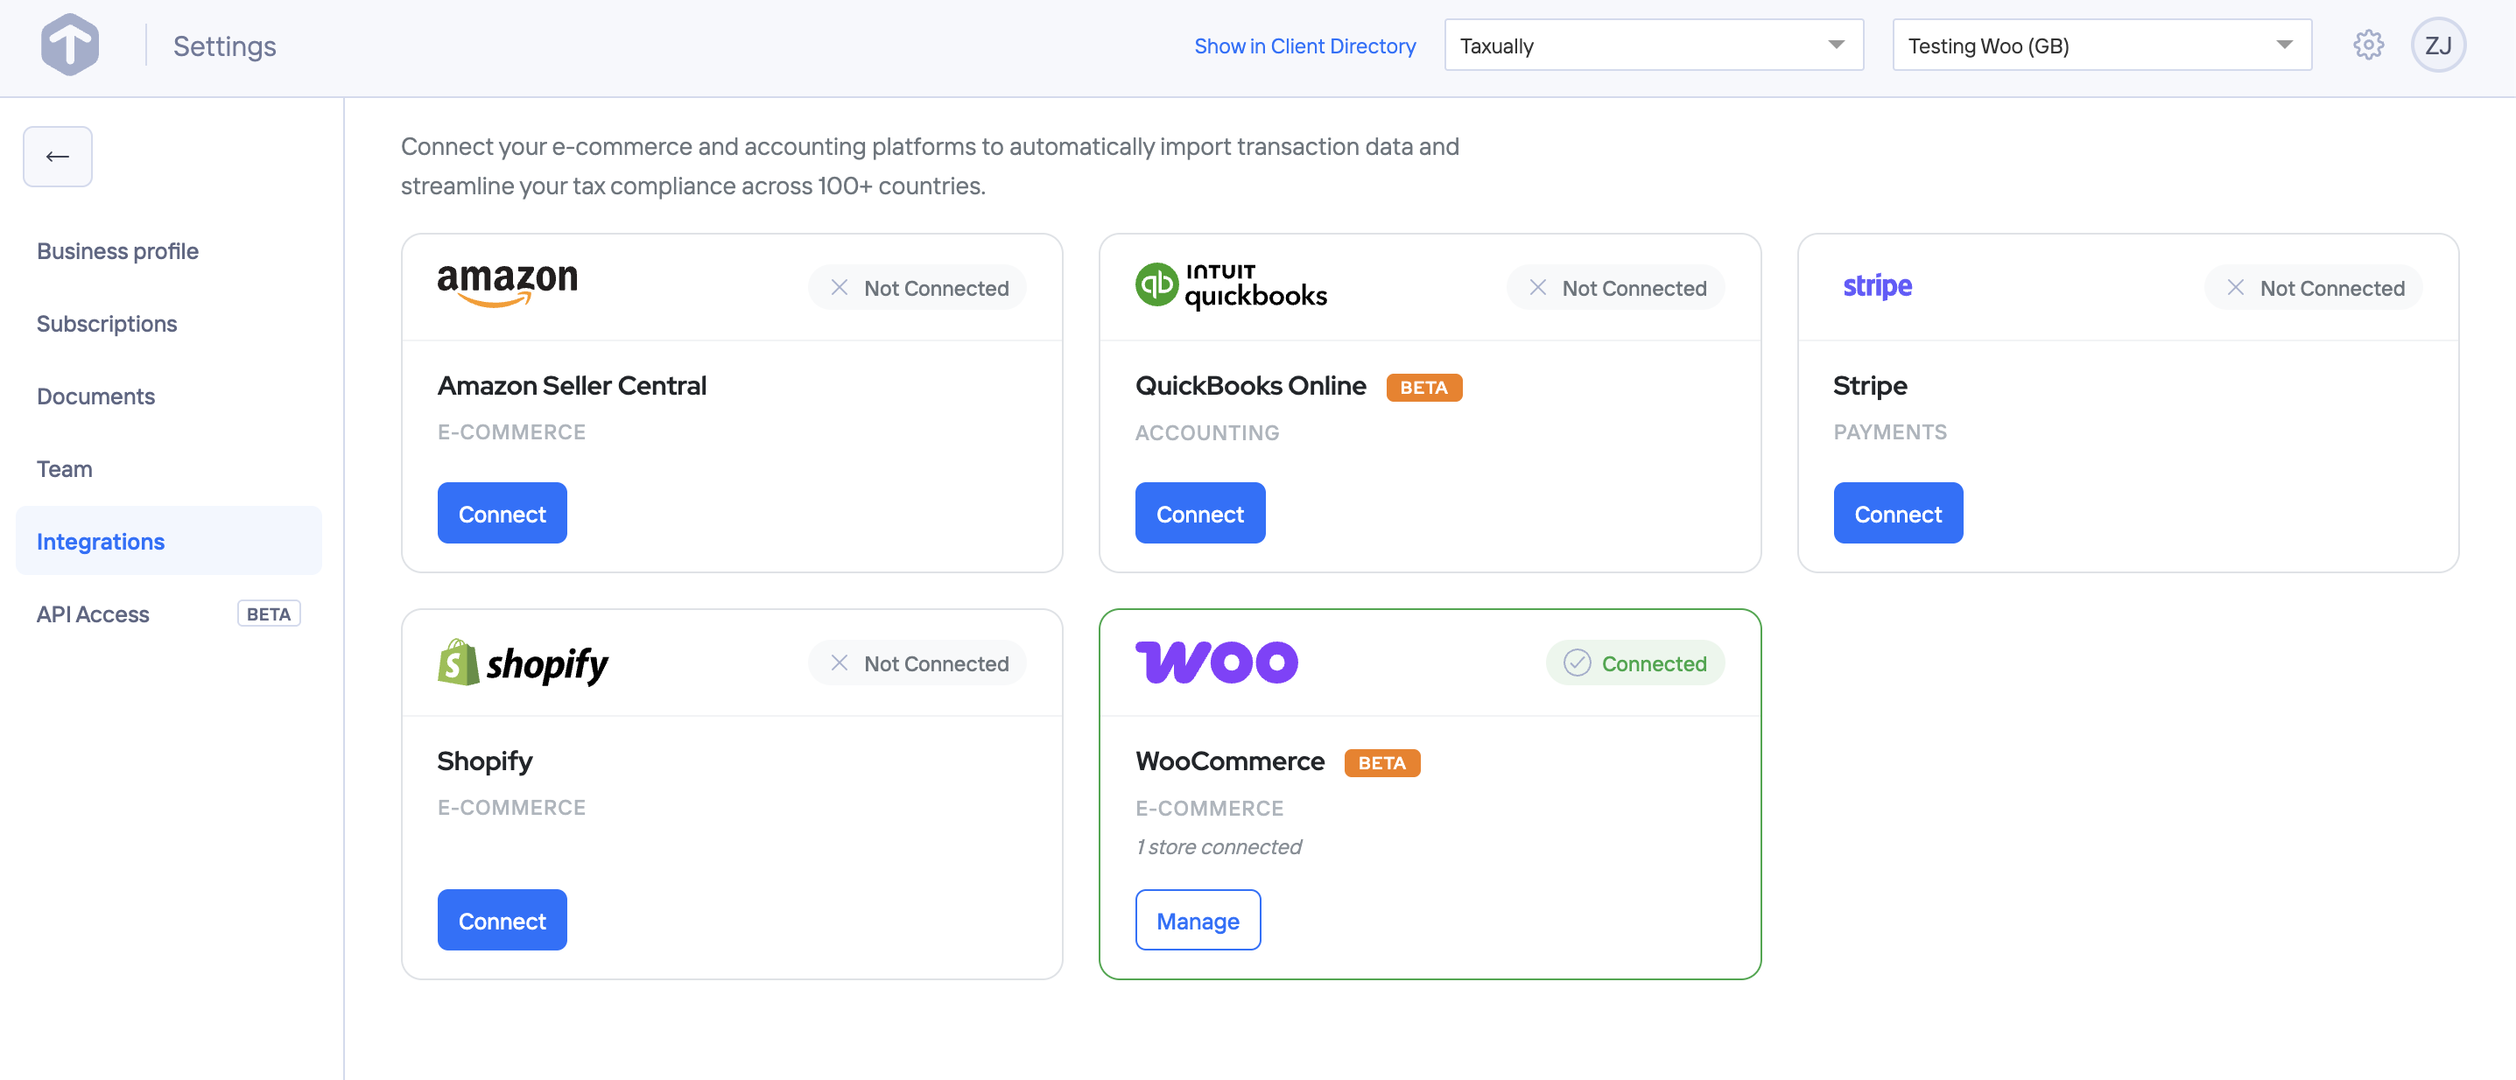The width and height of the screenshot is (2516, 1080).
Task: Click the Shopify bag logo
Action: point(458,662)
